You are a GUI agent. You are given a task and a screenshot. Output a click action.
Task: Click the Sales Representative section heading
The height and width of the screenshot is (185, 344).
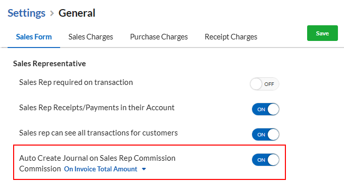[x=50, y=64]
